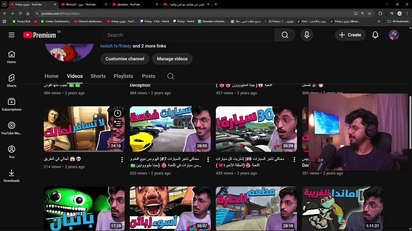Open the All Bookmarks folder
Viewport: 412px width, 231px height.
398,21
